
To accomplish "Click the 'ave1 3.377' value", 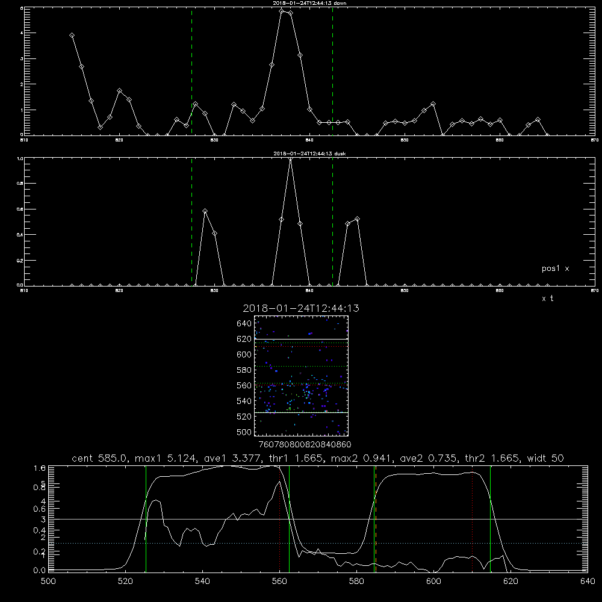I will click(233, 458).
